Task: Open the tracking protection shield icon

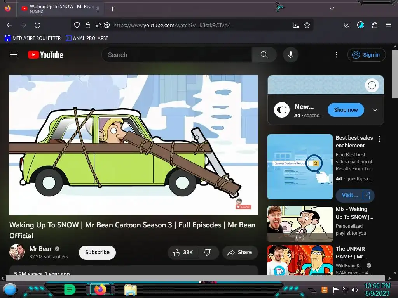Action: coord(77,25)
